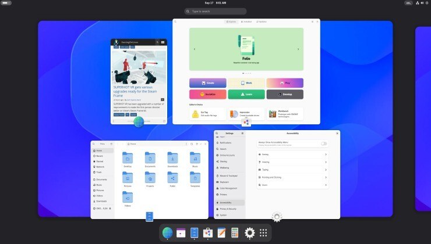Viewport: 431px width, 244px height.
Task: Click the Create category button in Software
Action: tap(208, 83)
